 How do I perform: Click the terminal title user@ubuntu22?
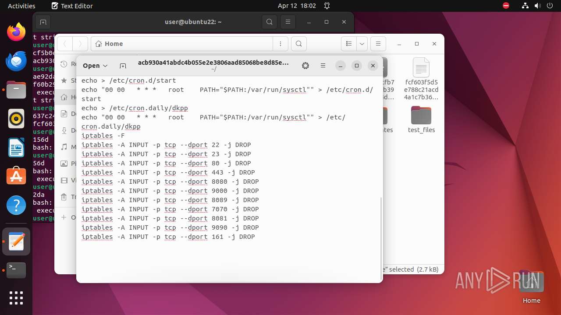tap(193, 22)
